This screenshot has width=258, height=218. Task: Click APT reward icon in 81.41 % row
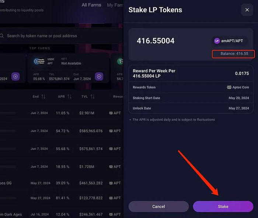111,198
